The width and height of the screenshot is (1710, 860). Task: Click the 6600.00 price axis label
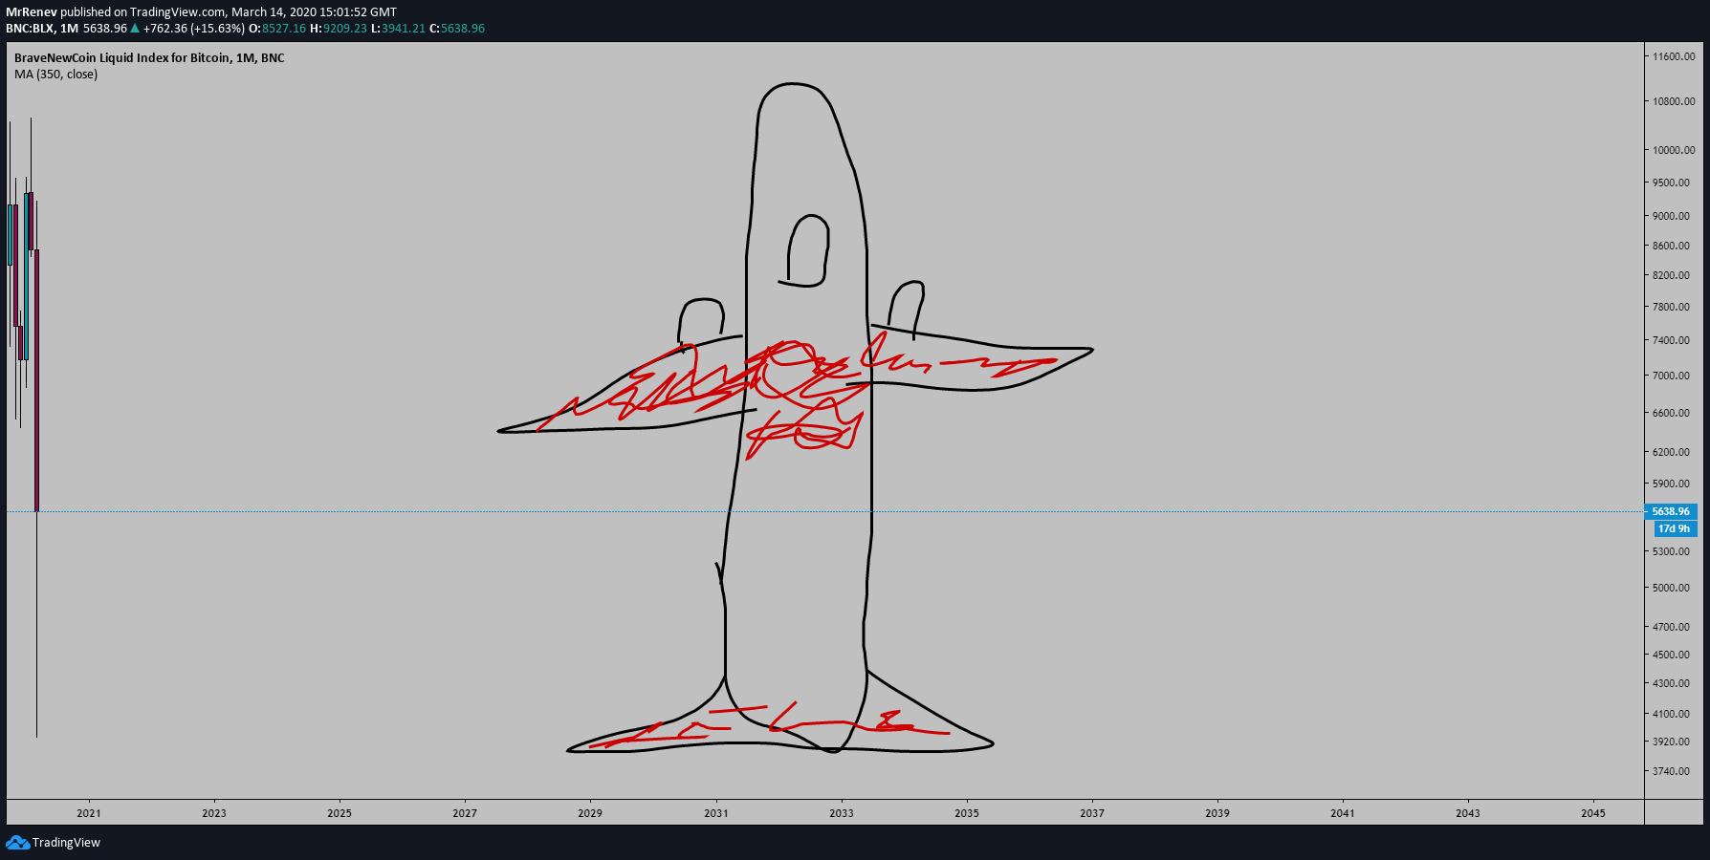coord(1671,413)
